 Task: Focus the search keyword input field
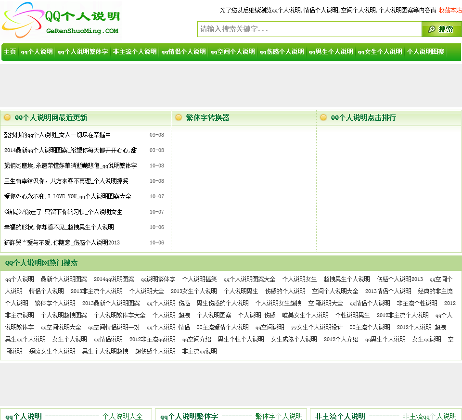pos(309,29)
